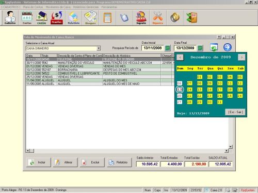Click the Cheque column header
The height and width of the screenshot is (193, 258).
[167, 56]
